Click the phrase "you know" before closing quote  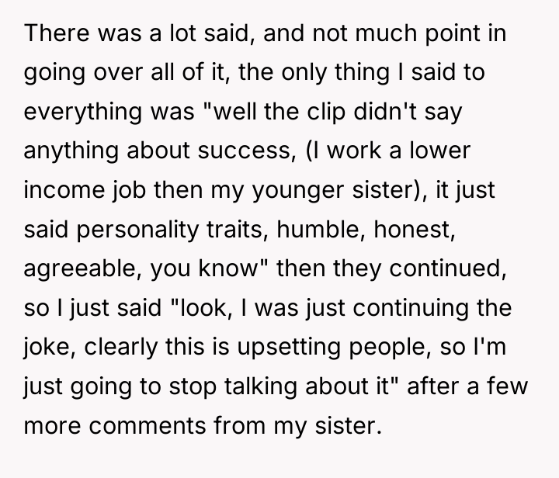tap(203, 268)
